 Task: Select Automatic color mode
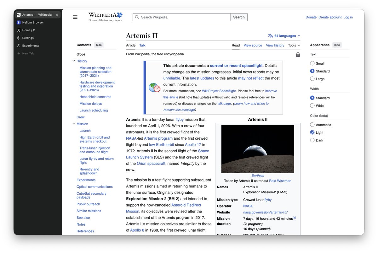[x=312, y=125]
